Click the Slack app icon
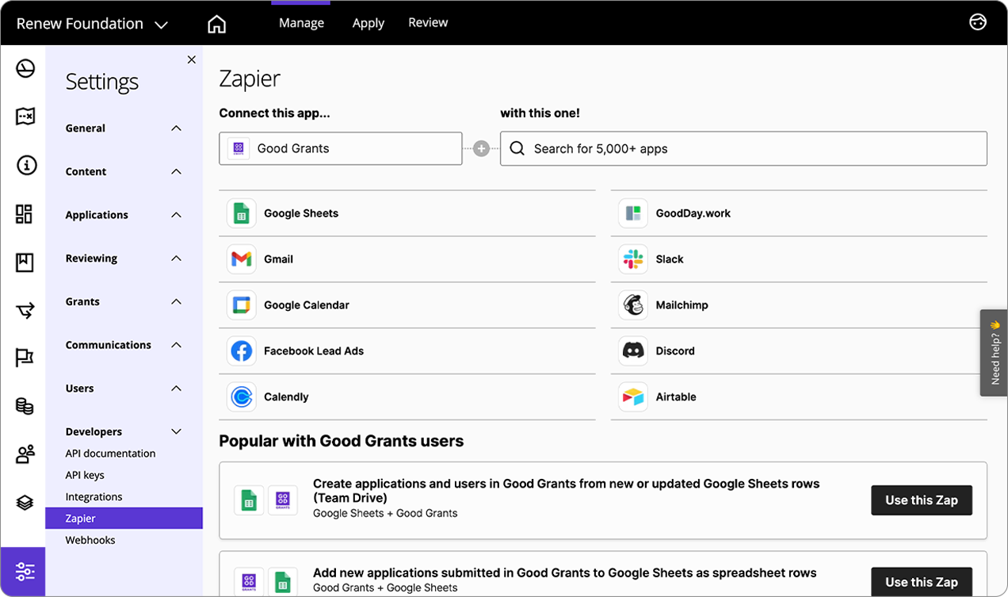The width and height of the screenshot is (1008, 597). [x=633, y=259]
